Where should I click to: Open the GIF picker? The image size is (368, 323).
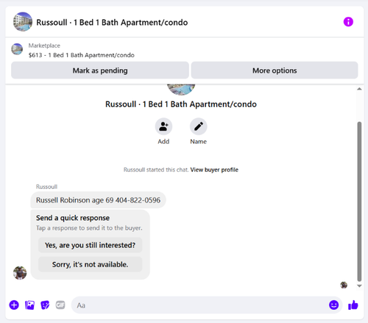(x=60, y=305)
